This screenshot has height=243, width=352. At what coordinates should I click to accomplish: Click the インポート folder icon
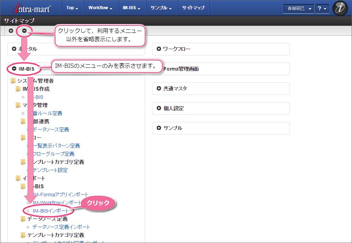[x=18, y=178]
